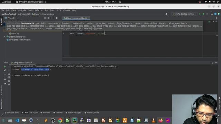Open the VCS menu
This screenshot has width=221, height=124.
pyautogui.click(x=59, y=10)
